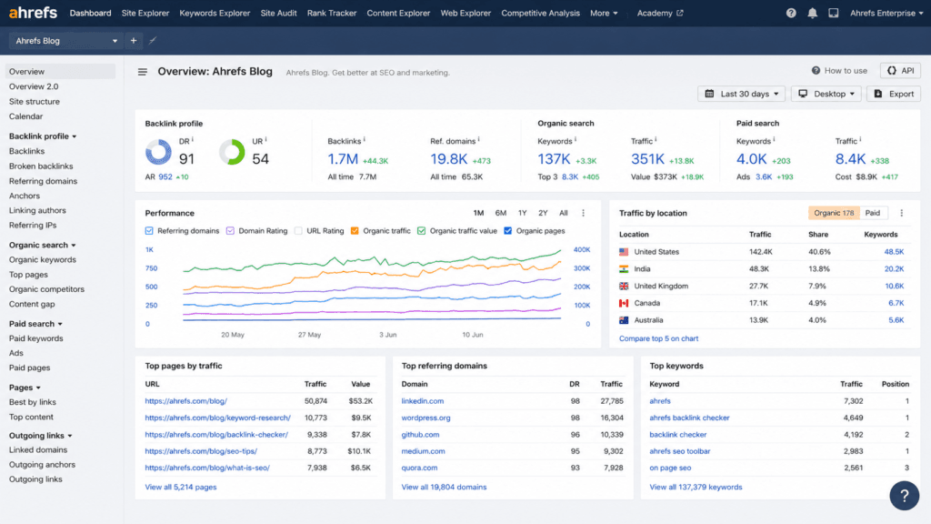931x524 pixels.
Task: Click the plus icon to add project
Action: 134,41
